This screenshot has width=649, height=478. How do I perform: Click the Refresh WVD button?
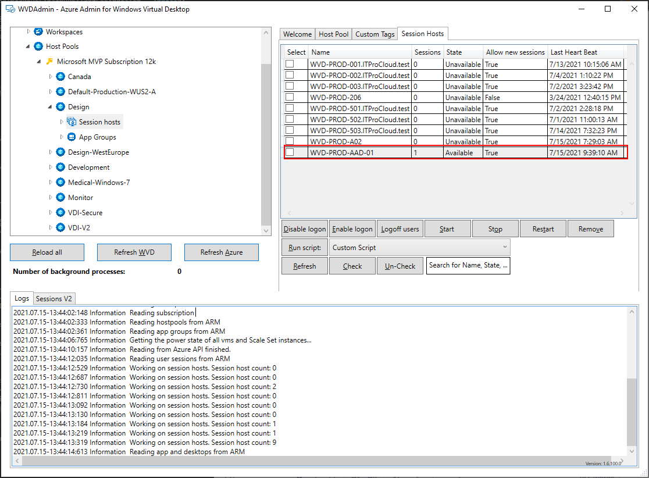[134, 252]
